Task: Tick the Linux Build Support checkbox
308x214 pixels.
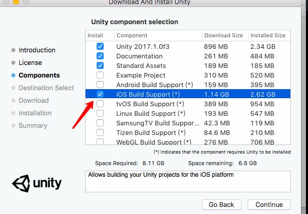Action: coord(100,113)
